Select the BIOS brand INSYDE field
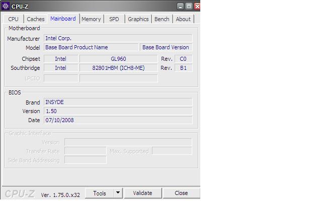The image size is (322, 201). pyautogui.click(x=118, y=102)
